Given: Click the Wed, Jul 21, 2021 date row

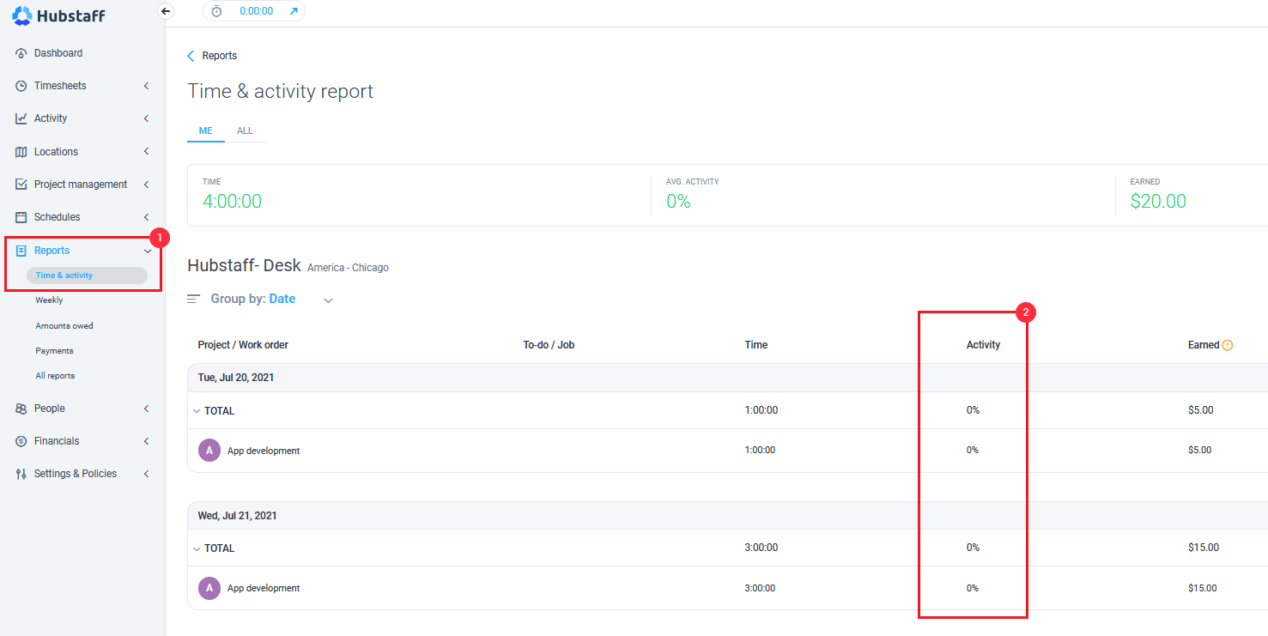Looking at the screenshot, I should pos(728,516).
